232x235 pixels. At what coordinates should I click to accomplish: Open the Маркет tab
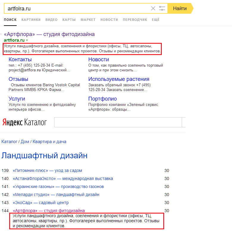(x=88, y=20)
